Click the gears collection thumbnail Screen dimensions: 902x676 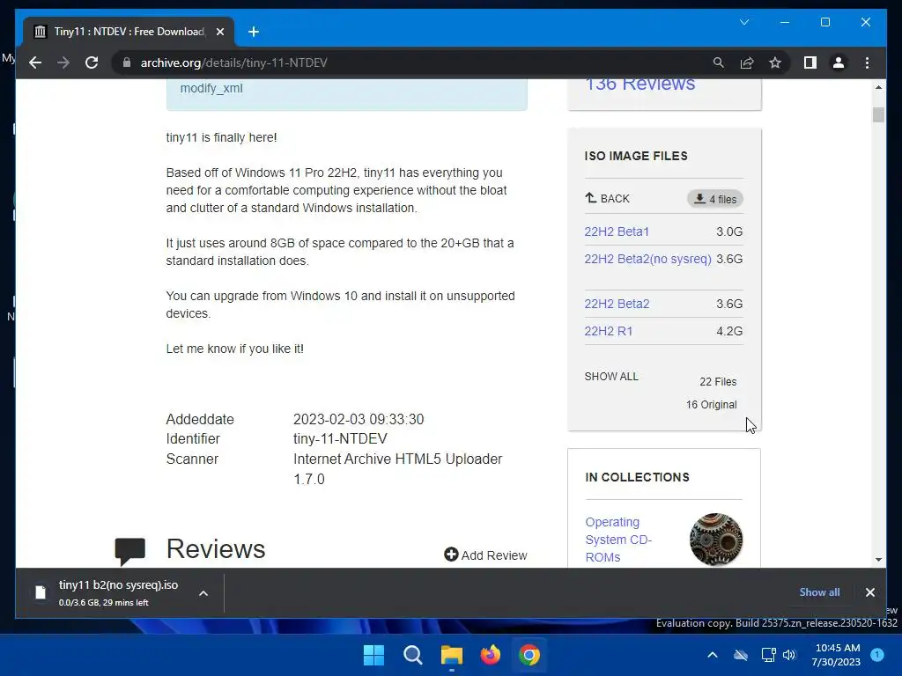(715, 540)
